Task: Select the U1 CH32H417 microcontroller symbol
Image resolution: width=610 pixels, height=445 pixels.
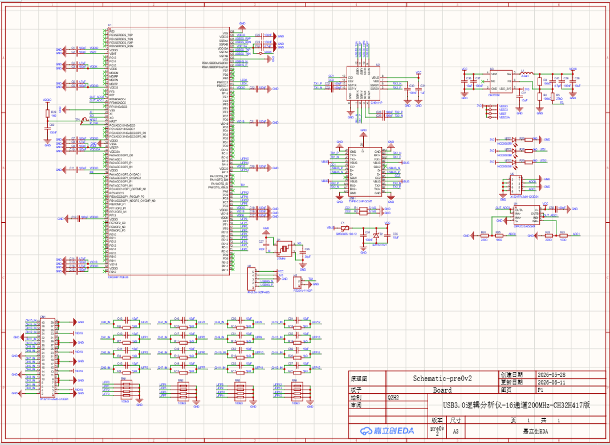Action: (168, 152)
